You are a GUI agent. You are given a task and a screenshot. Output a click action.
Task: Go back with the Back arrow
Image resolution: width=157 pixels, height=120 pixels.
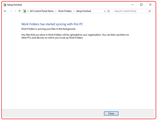click(x=5, y=11)
